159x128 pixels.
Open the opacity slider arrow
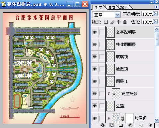point(155,14)
